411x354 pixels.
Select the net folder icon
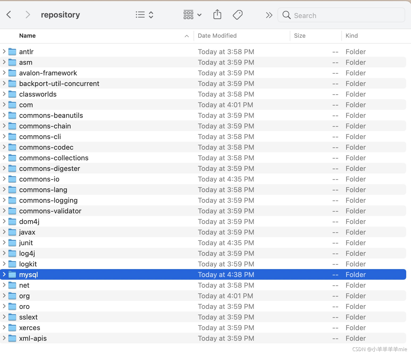point(12,285)
